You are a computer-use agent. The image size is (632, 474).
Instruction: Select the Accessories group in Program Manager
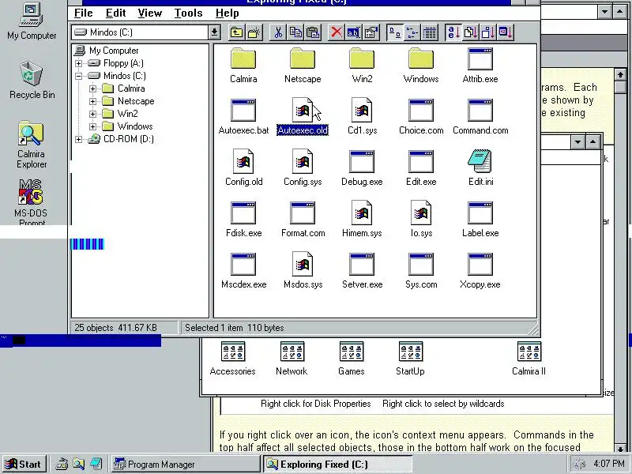tap(232, 359)
